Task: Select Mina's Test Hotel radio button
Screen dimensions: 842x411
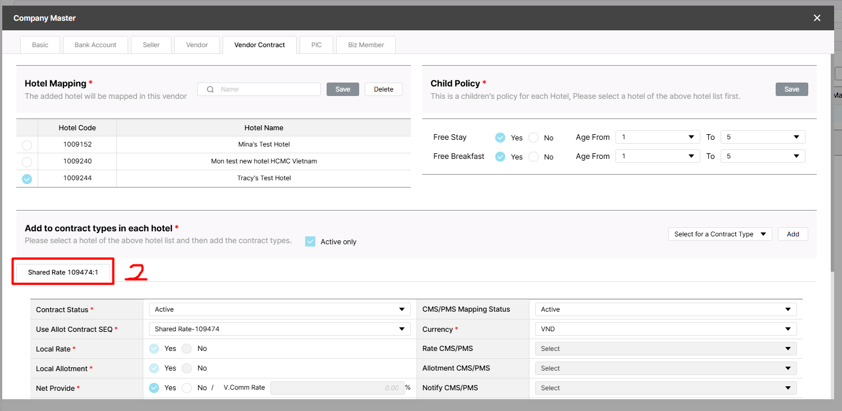Action: coord(27,145)
